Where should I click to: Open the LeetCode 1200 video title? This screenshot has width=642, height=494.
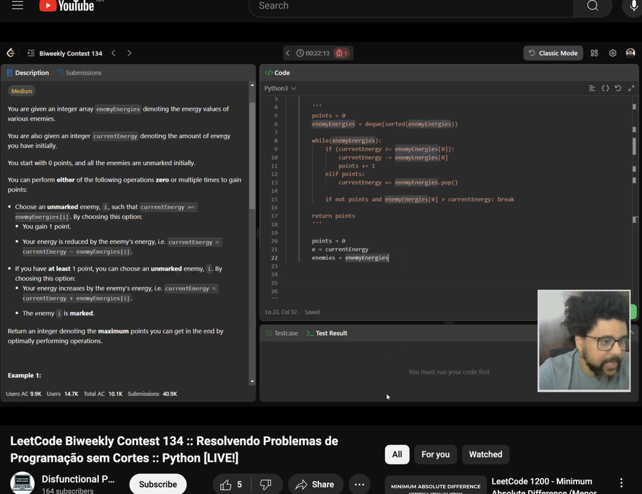(x=544, y=486)
